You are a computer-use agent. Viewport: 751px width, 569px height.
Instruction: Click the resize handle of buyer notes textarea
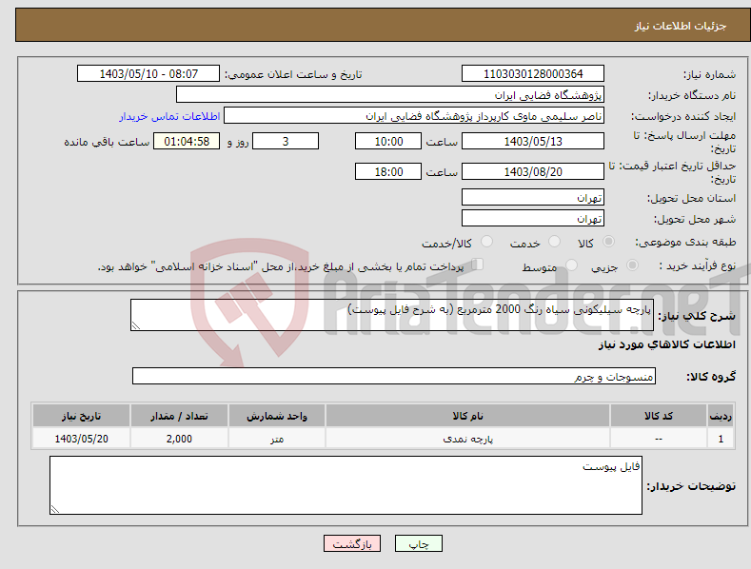pyautogui.click(x=55, y=510)
